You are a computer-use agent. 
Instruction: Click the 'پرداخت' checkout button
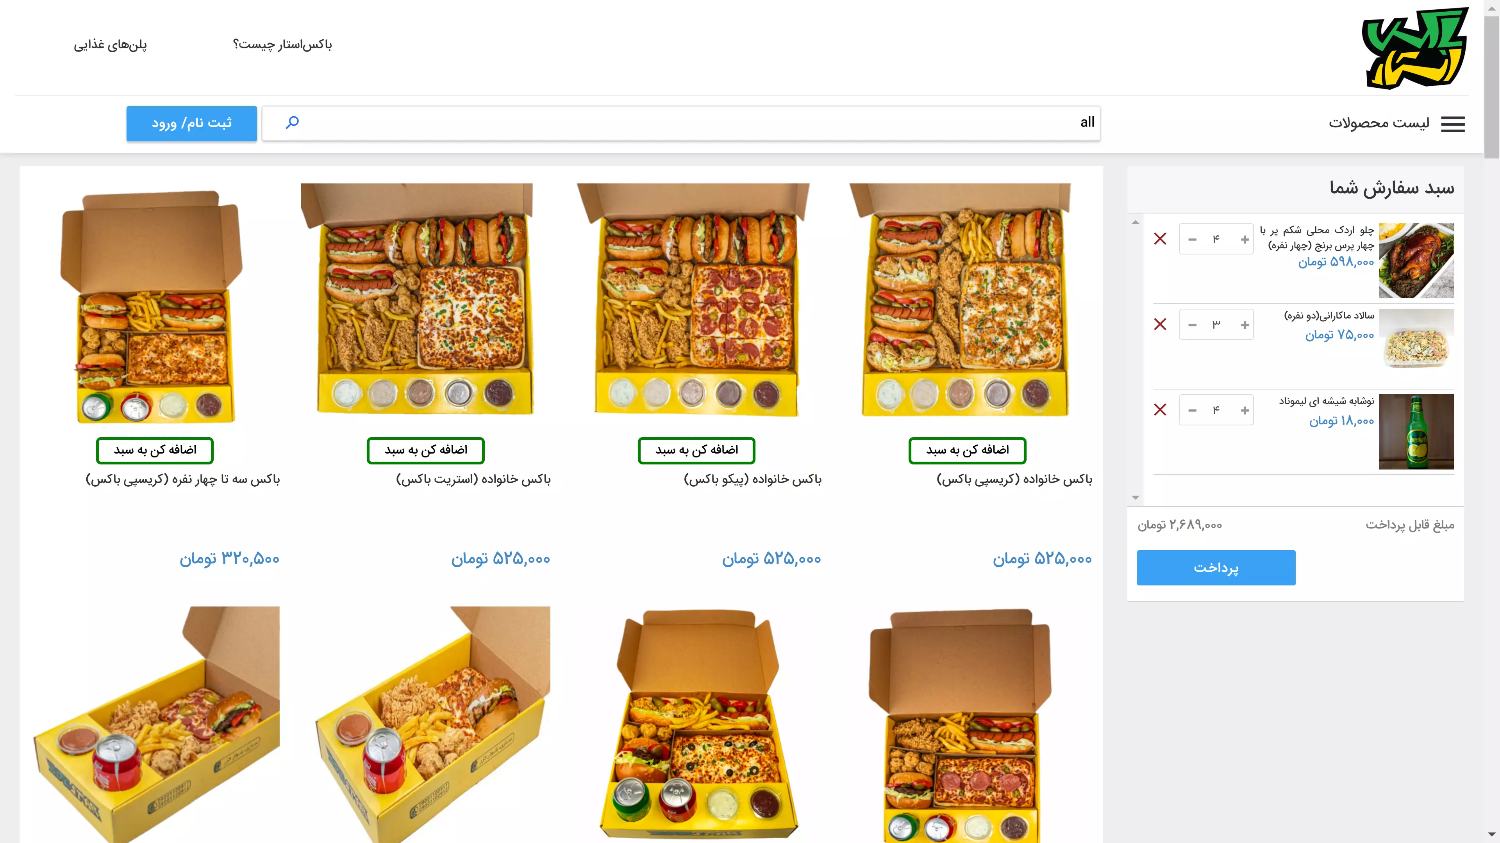coord(1216,568)
